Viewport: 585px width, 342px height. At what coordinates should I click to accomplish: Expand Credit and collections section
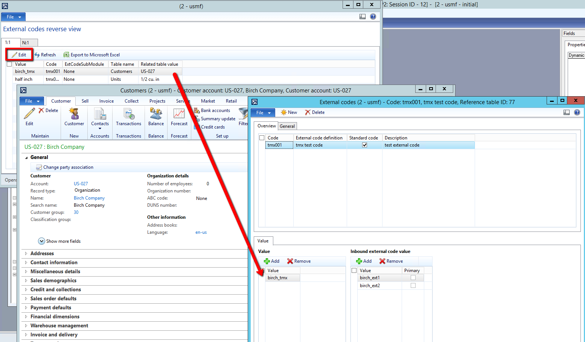(x=26, y=290)
